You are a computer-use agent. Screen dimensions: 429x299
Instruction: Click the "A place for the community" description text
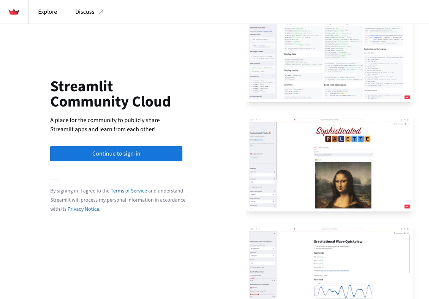(x=105, y=125)
